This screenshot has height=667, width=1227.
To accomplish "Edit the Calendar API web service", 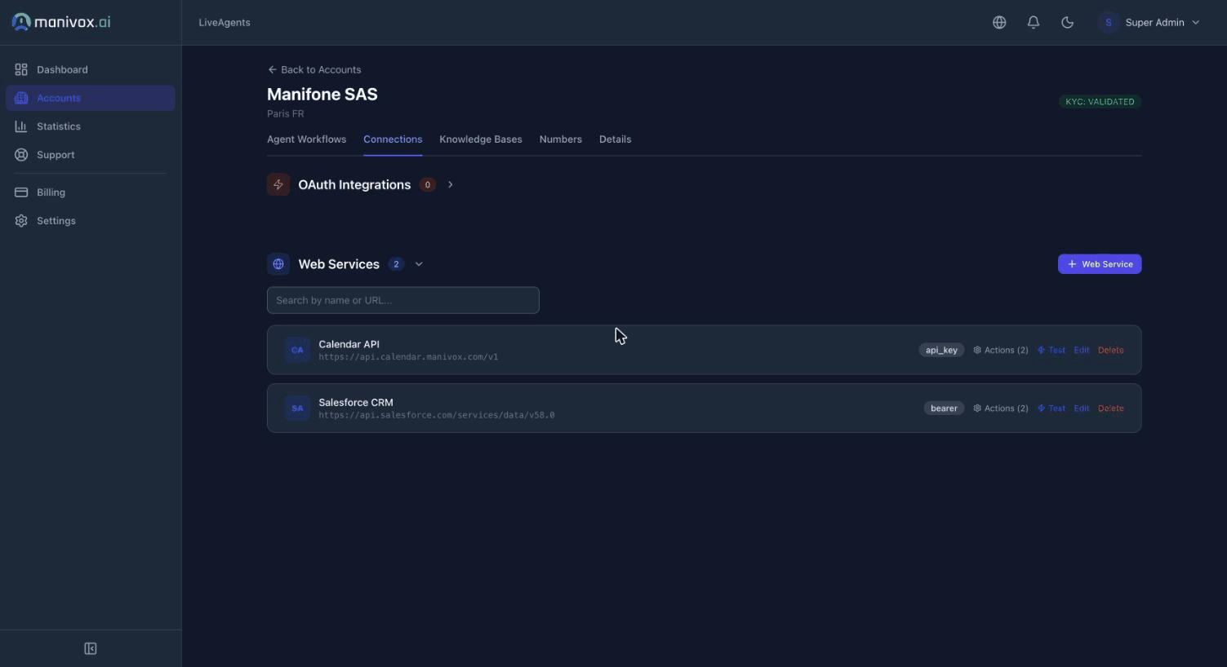I will click(1082, 350).
